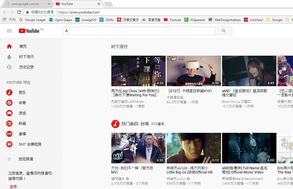Close the YouTube tab

tap(99, 4)
